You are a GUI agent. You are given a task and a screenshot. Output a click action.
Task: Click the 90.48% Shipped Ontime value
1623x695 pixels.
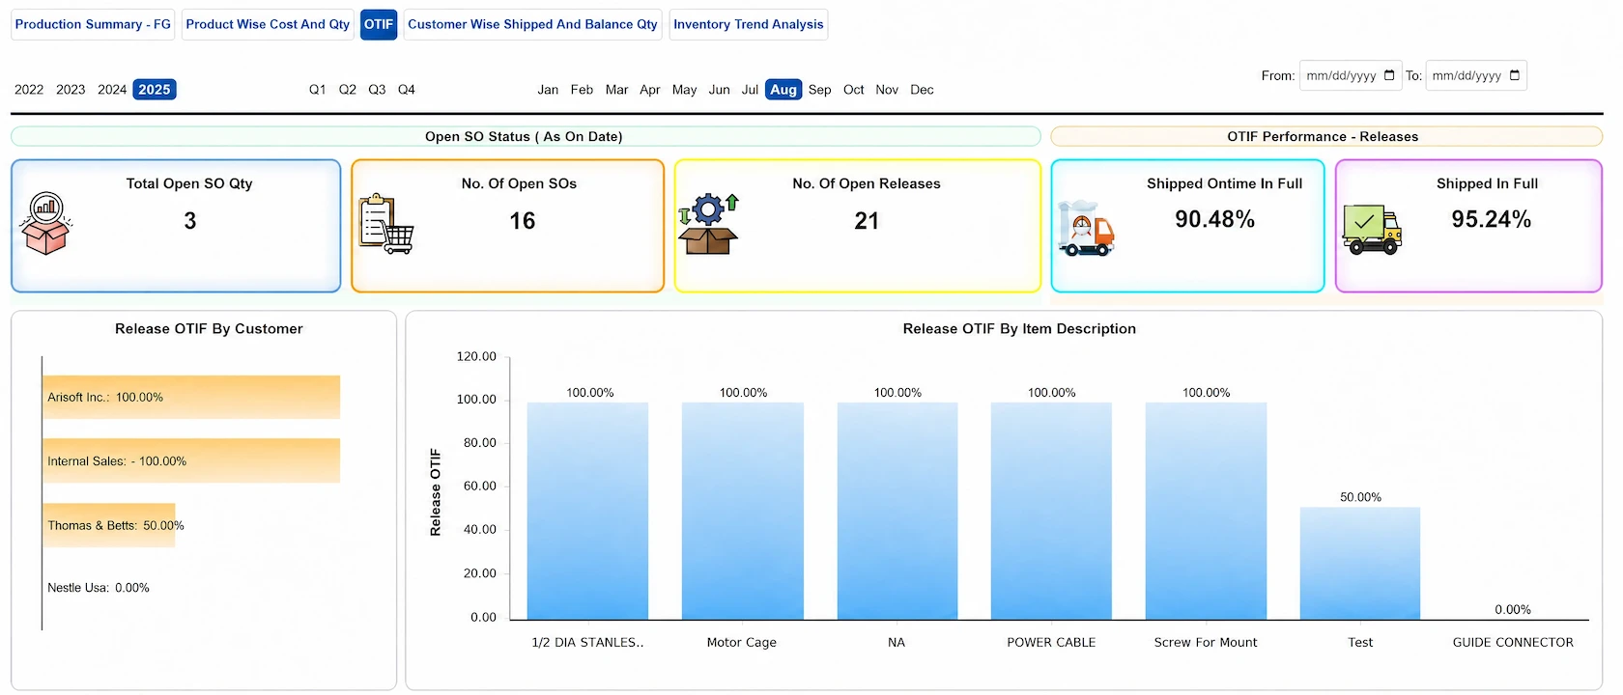pyautogui.click(x=1214, y=220)
